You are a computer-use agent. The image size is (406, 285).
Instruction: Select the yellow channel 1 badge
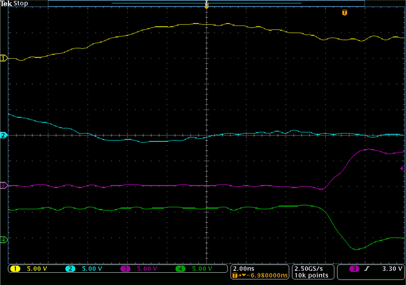pos(15,269)
